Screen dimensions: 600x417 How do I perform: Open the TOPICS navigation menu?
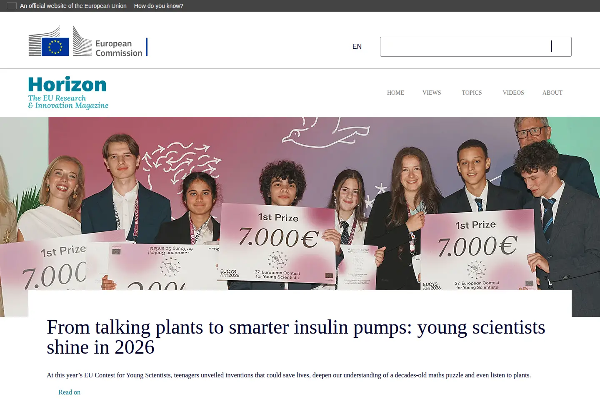coord(472,93)
